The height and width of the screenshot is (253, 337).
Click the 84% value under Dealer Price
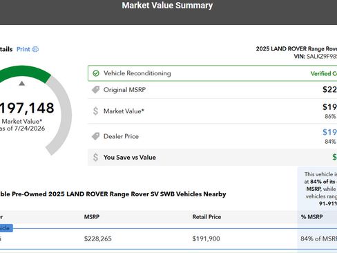pyautogui.click(x=331, y=142)
